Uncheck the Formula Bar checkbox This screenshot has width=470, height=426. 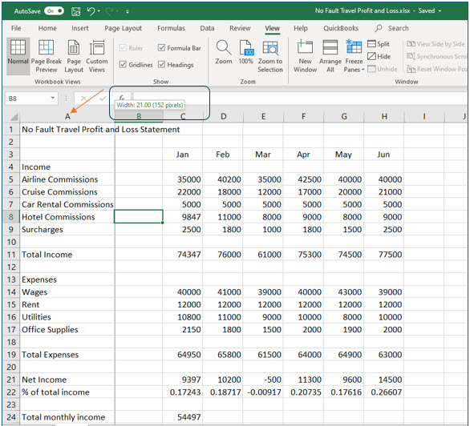click(161, 48)
